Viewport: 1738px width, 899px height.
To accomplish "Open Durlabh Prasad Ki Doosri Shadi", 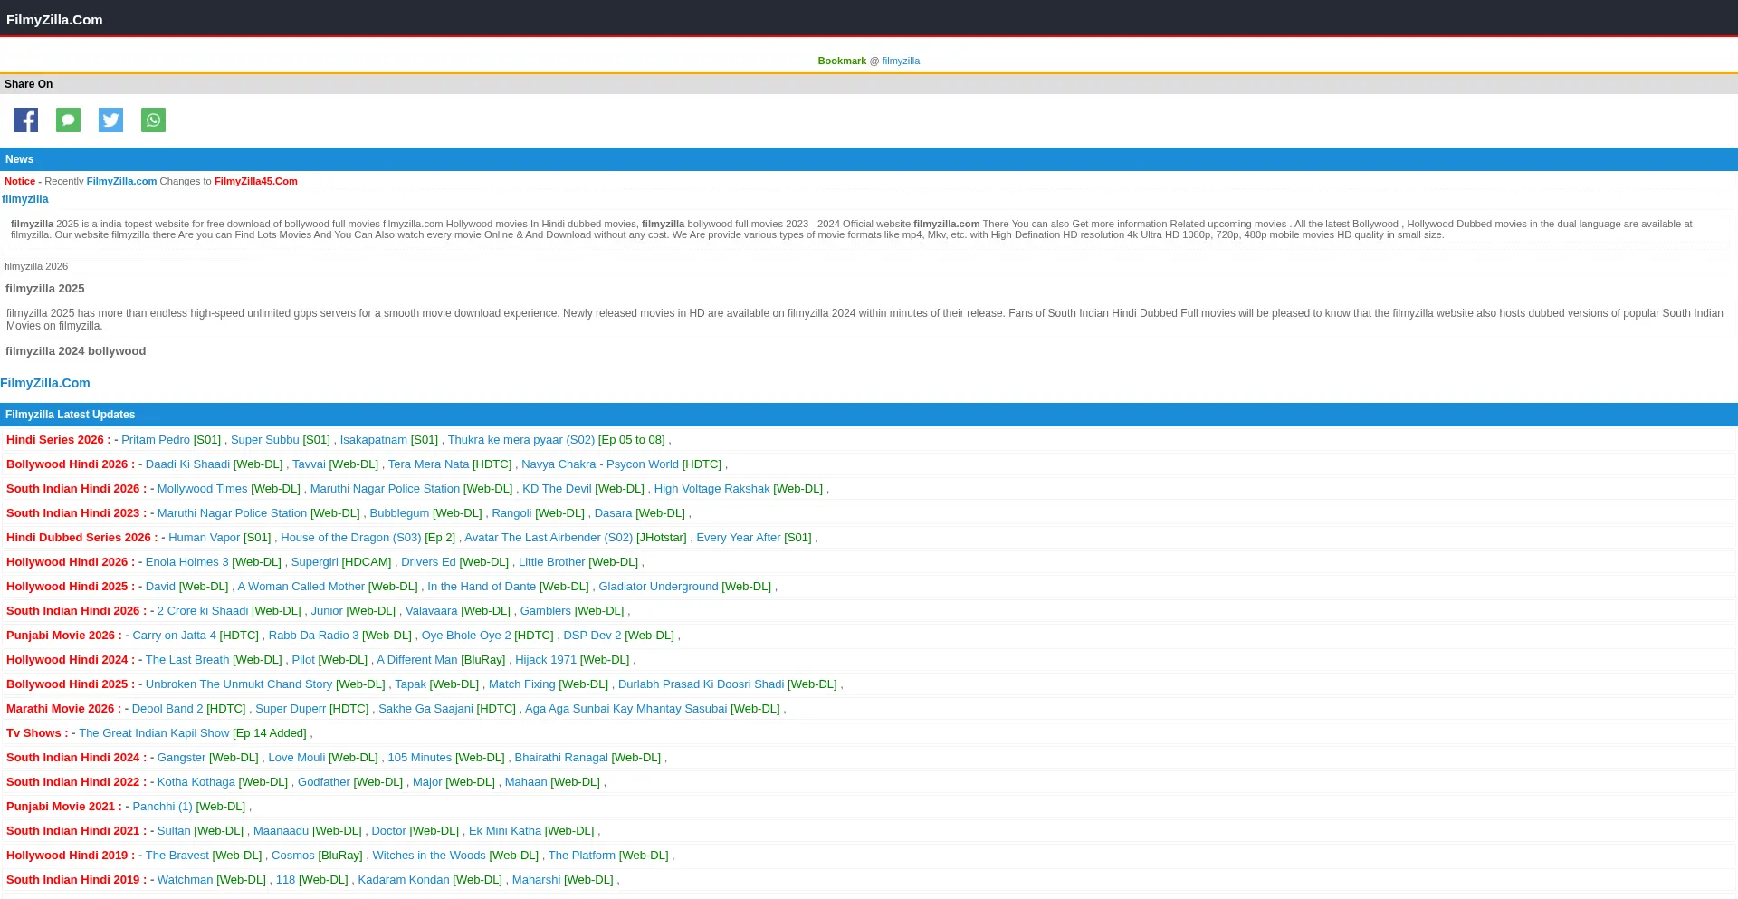I will 702,684.
